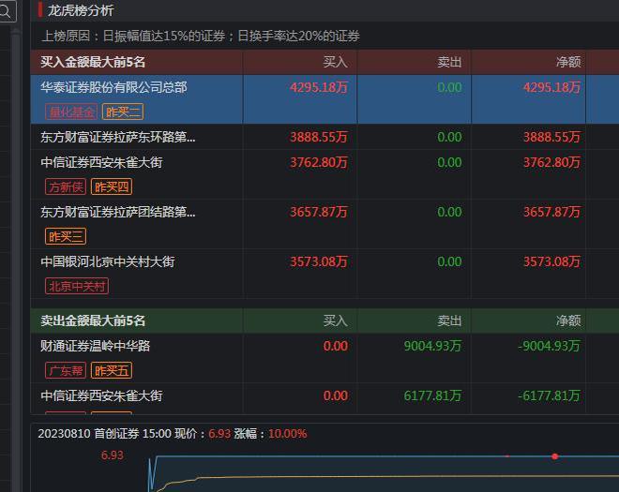Click the 10.00% 涨幅 value
This screenshot has width=619, height=492.
[287, 434]
